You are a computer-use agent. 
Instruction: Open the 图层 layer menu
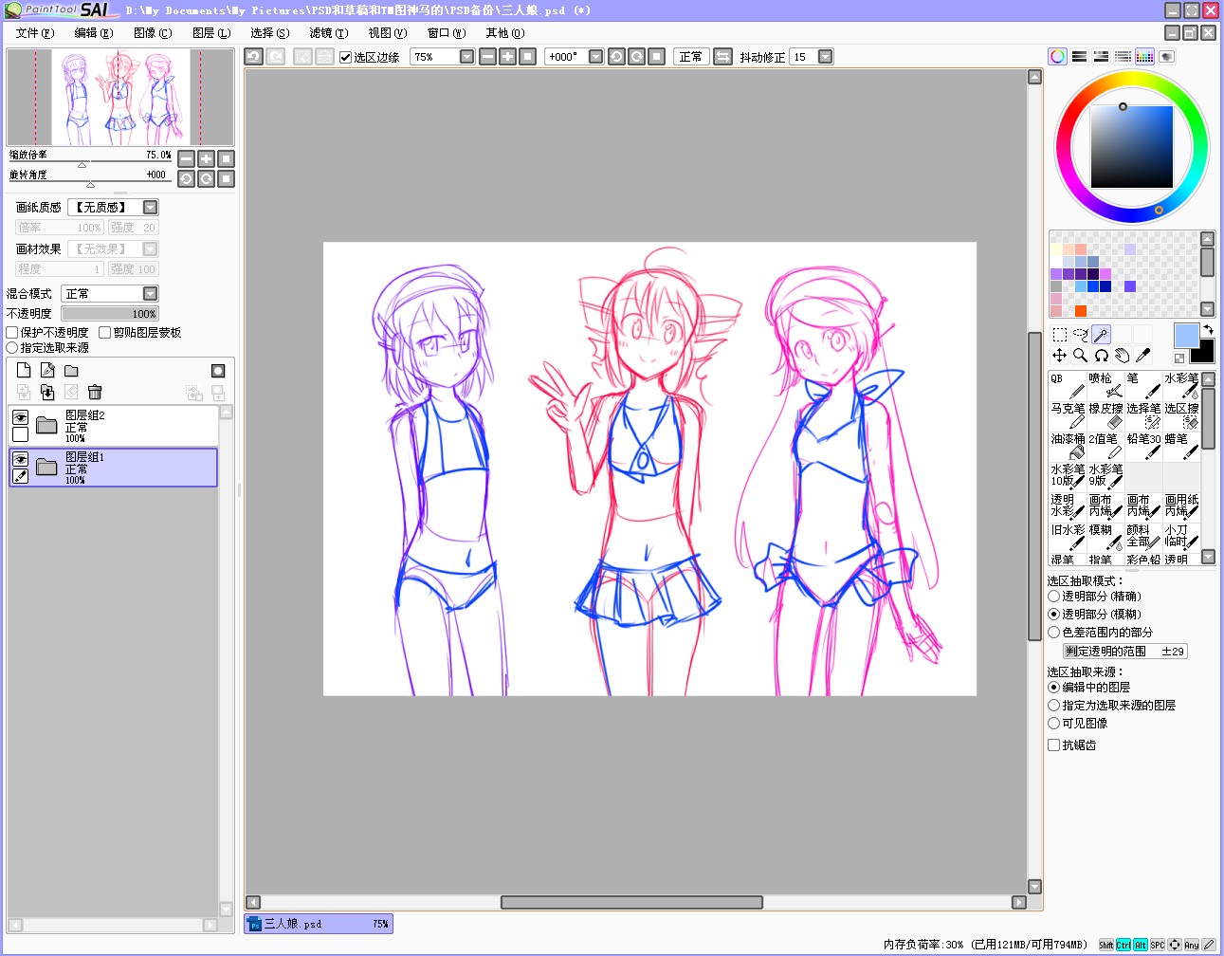click(x=210, y=33)
